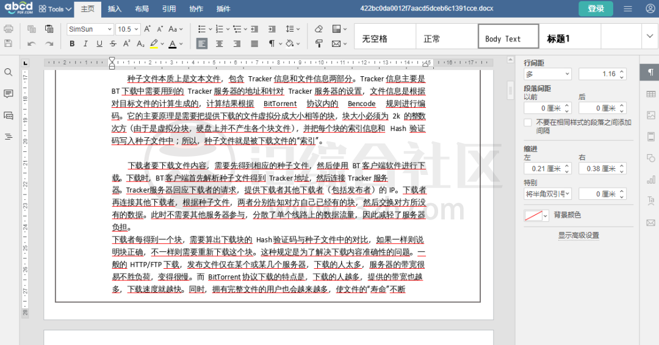Open the chat panel in sidebar
The width and height of the screenshot is (659, 345).
pos(8,115)
